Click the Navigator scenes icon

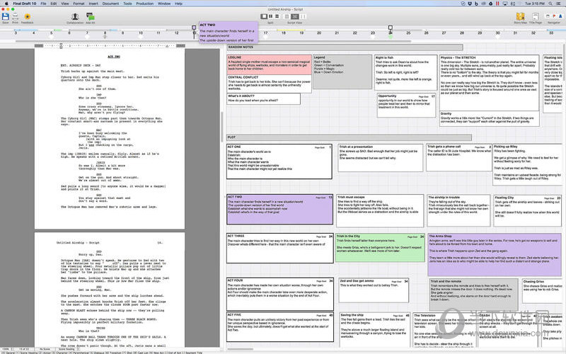coord(548,16)
